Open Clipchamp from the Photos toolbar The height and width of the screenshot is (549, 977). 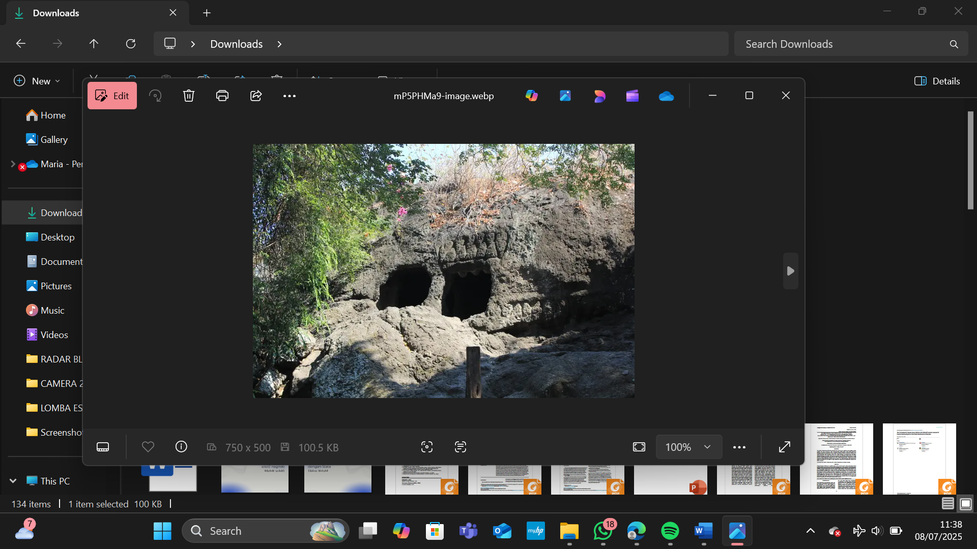[633, 96]
